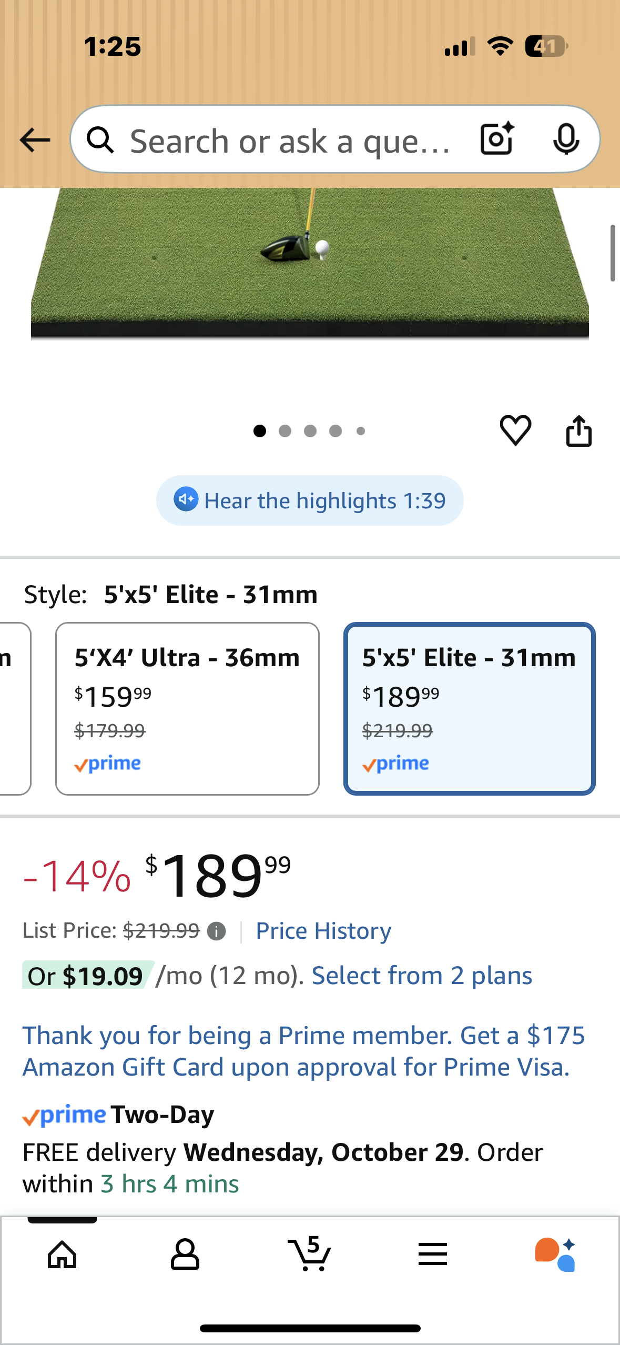The width and height of the screenshot is (620, 1345).
Task: Select the 5'X4' Ultra - 36mm style
Action: coord(187,708)
